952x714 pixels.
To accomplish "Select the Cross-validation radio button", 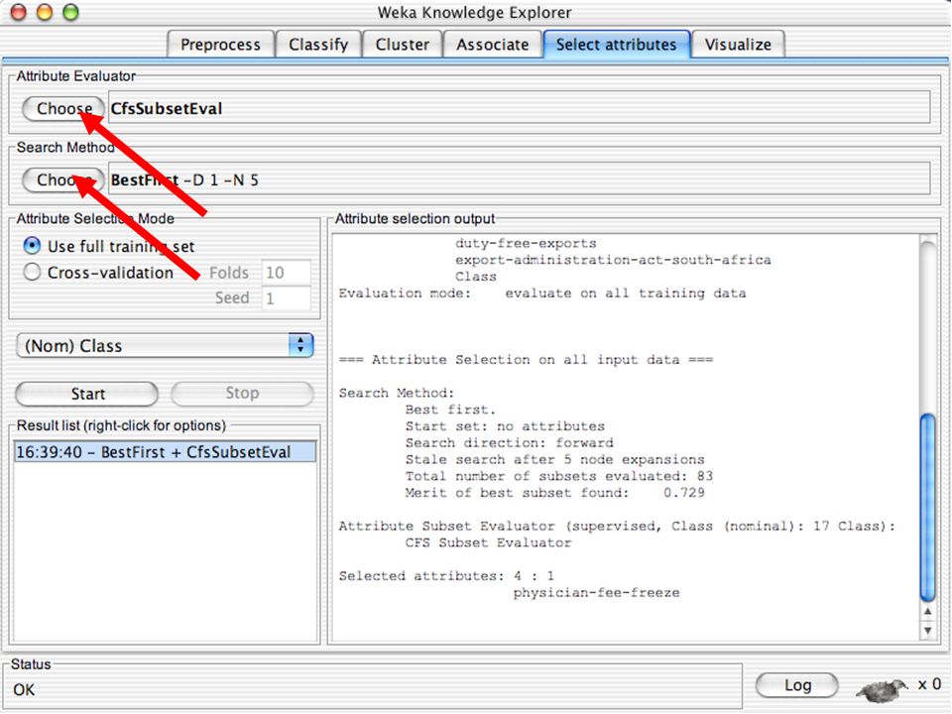I will point(32,272).
